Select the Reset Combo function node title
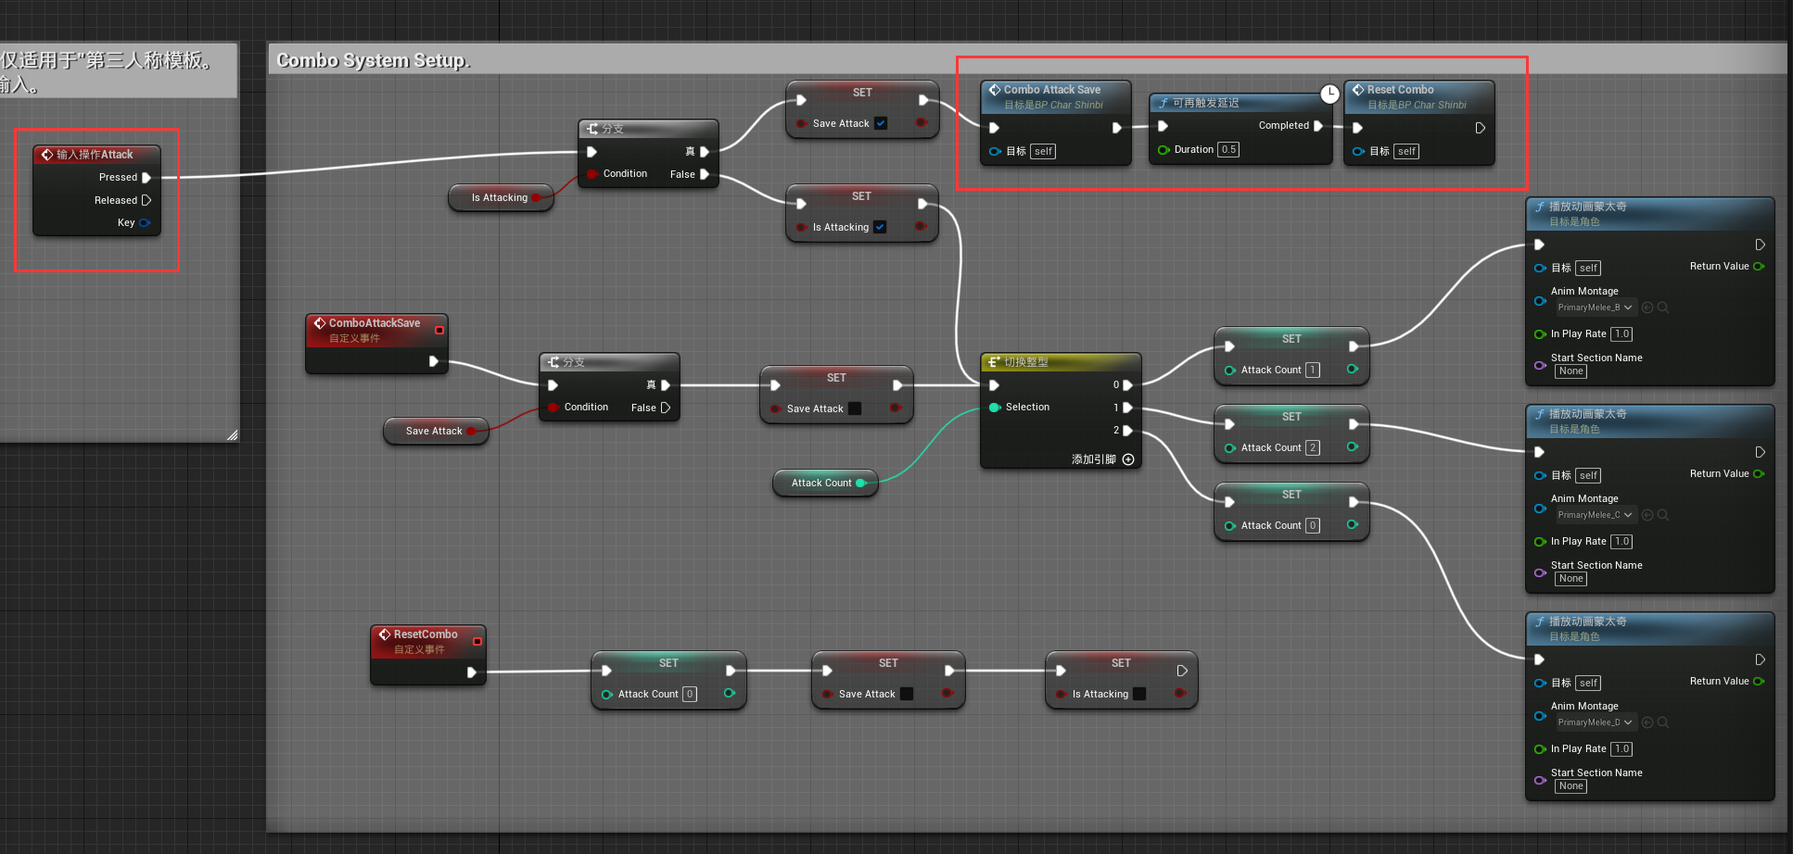This screenshot has width=1793, height=854. [x=1400, y=90]
